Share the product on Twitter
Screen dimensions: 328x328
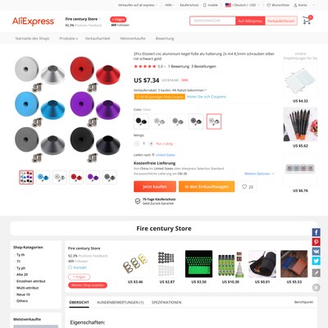click(317, 261)
